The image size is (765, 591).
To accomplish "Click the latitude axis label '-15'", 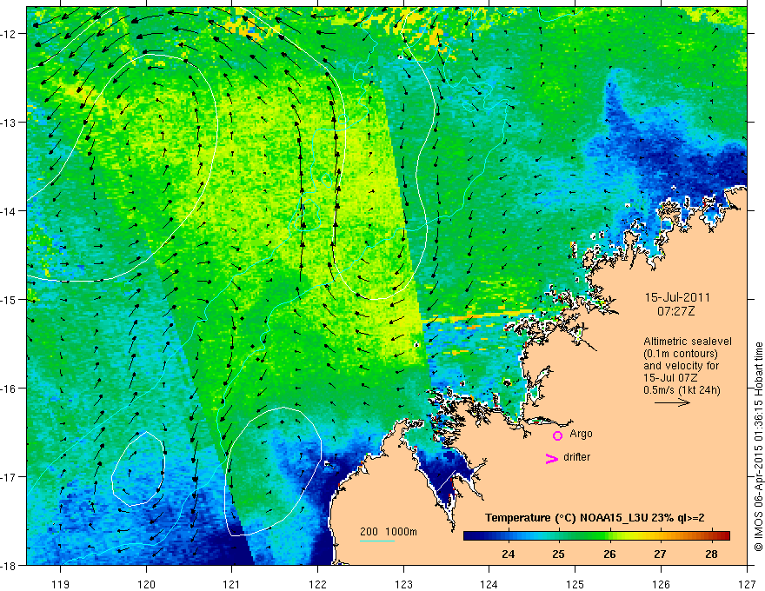I will 9,300.
